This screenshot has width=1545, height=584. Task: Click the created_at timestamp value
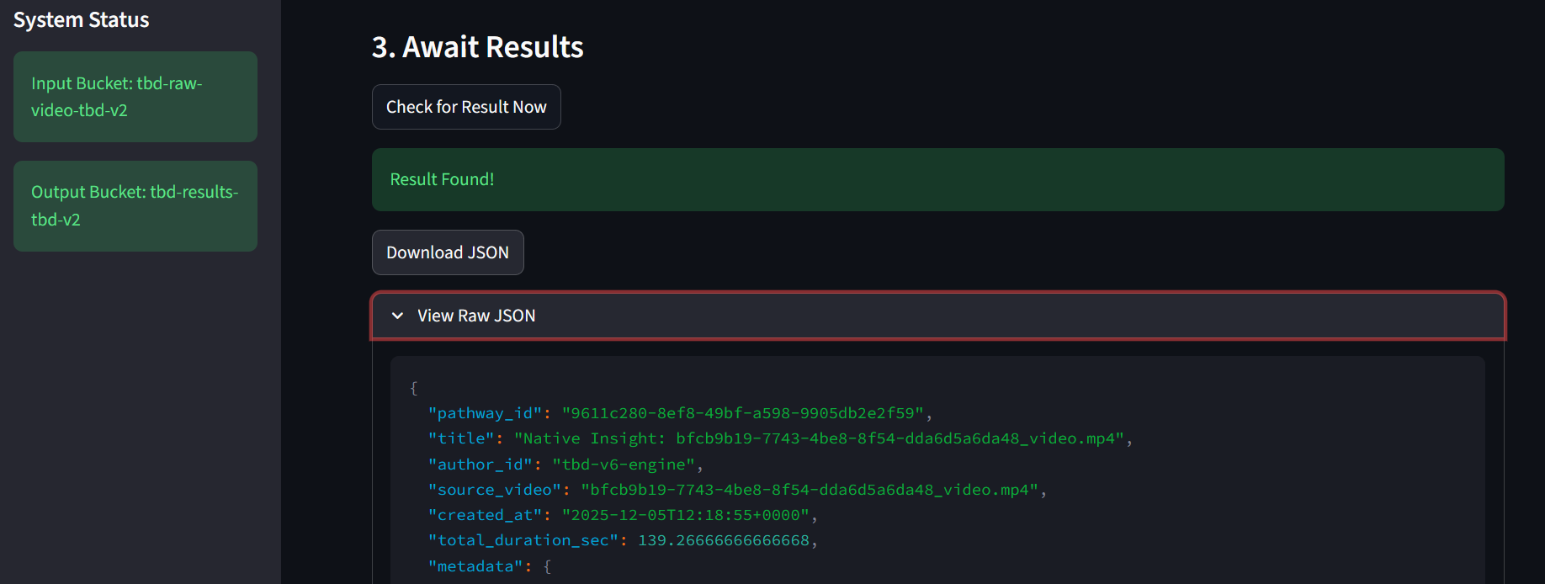click(x=686, y=515)
